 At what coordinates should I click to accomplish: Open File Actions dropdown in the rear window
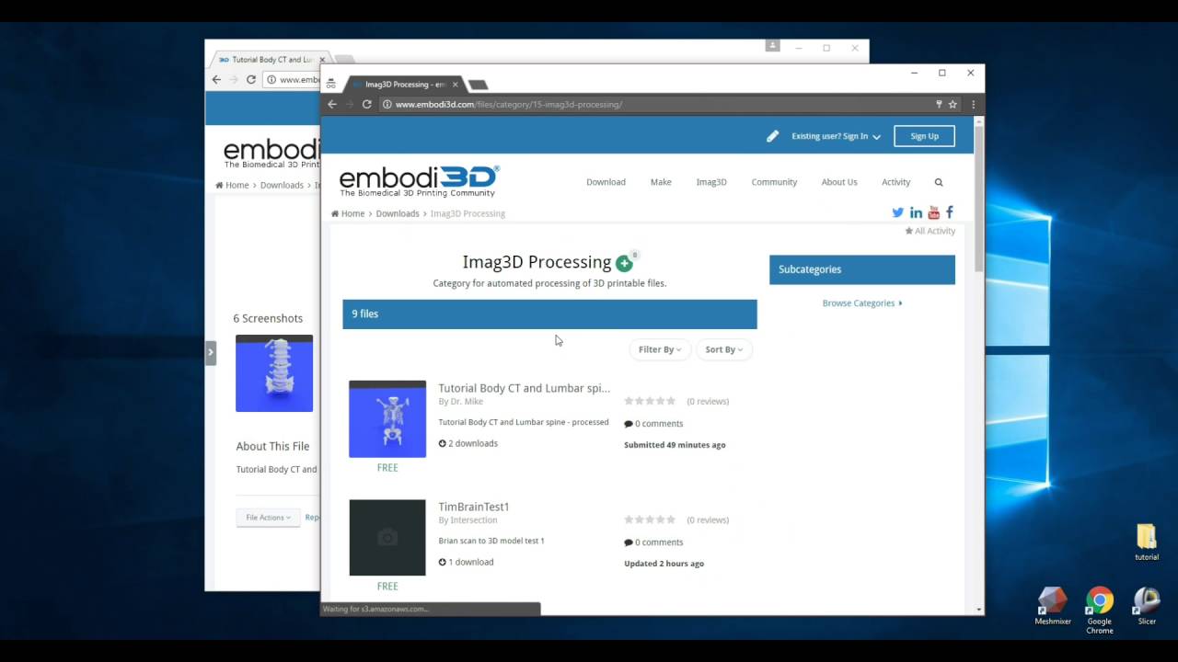click(x=268, y=518)
